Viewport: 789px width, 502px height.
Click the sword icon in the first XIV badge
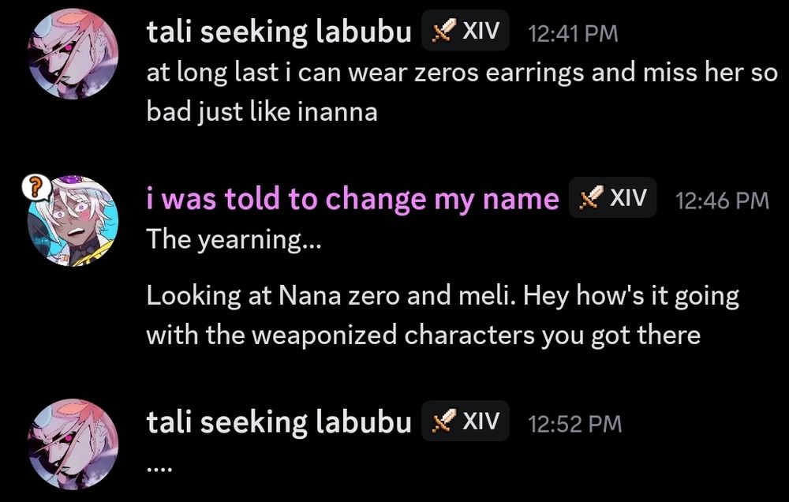point(443,31)
